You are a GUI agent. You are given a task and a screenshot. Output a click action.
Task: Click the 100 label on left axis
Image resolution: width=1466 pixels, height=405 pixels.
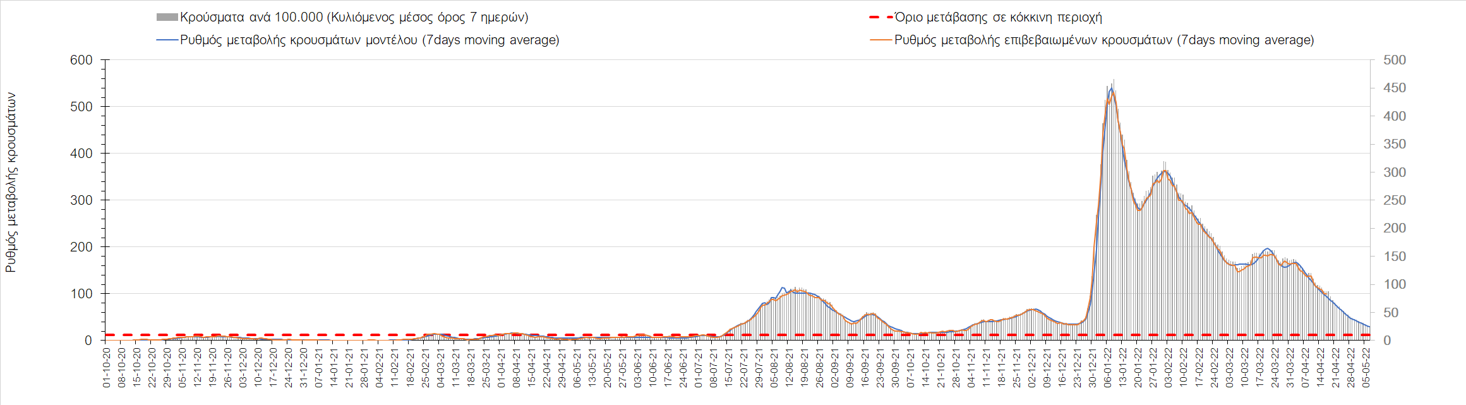[x=81, y=294]
